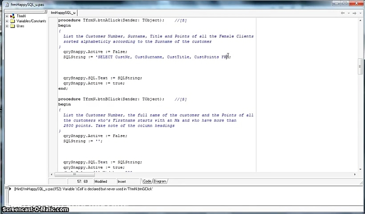Image resolution: width=365 pixels, height=214 pixels.
Task: Click the empty SQLString := '' line
Action: coord(83,141)
